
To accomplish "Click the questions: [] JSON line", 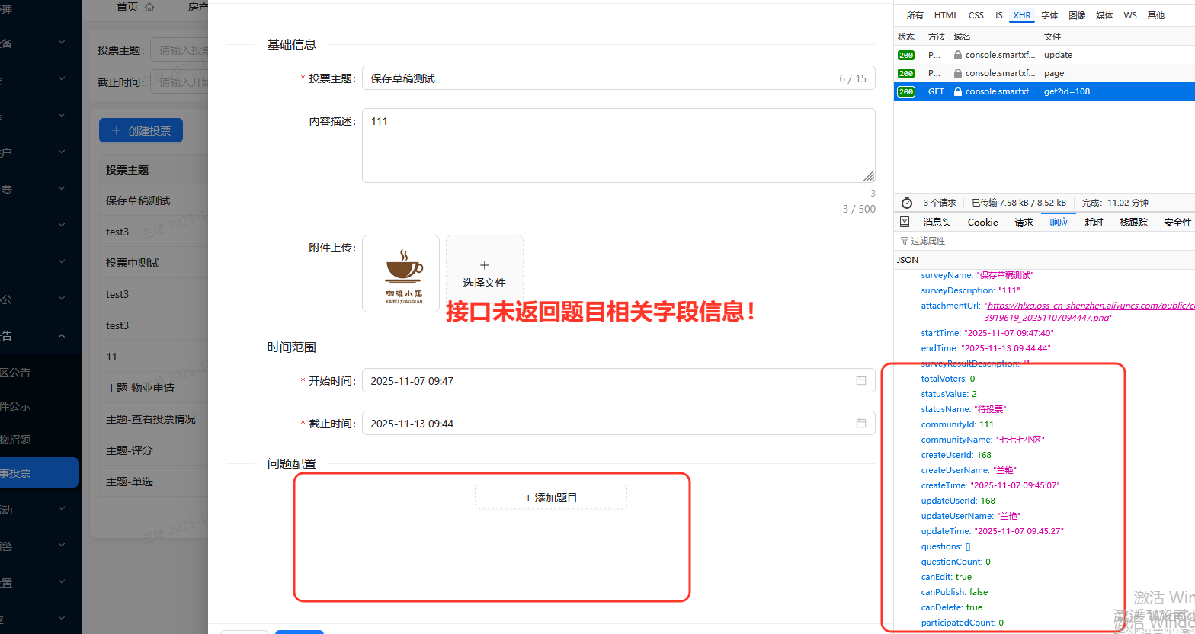I will pyautogui.click(x=946, y=546).
